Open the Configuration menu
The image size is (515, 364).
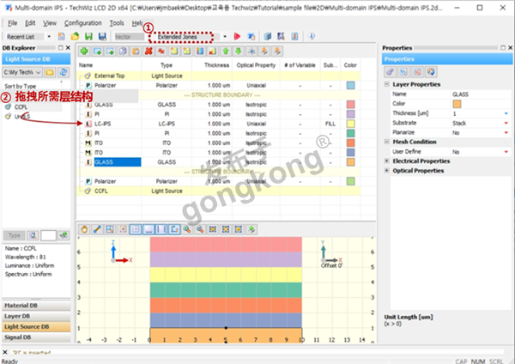(82, 23)
